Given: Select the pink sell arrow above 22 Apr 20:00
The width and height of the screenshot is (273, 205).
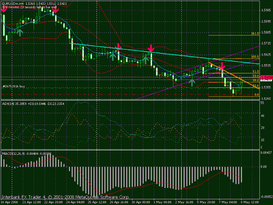Looking at the screenshot, I should (x=55, y=10).
